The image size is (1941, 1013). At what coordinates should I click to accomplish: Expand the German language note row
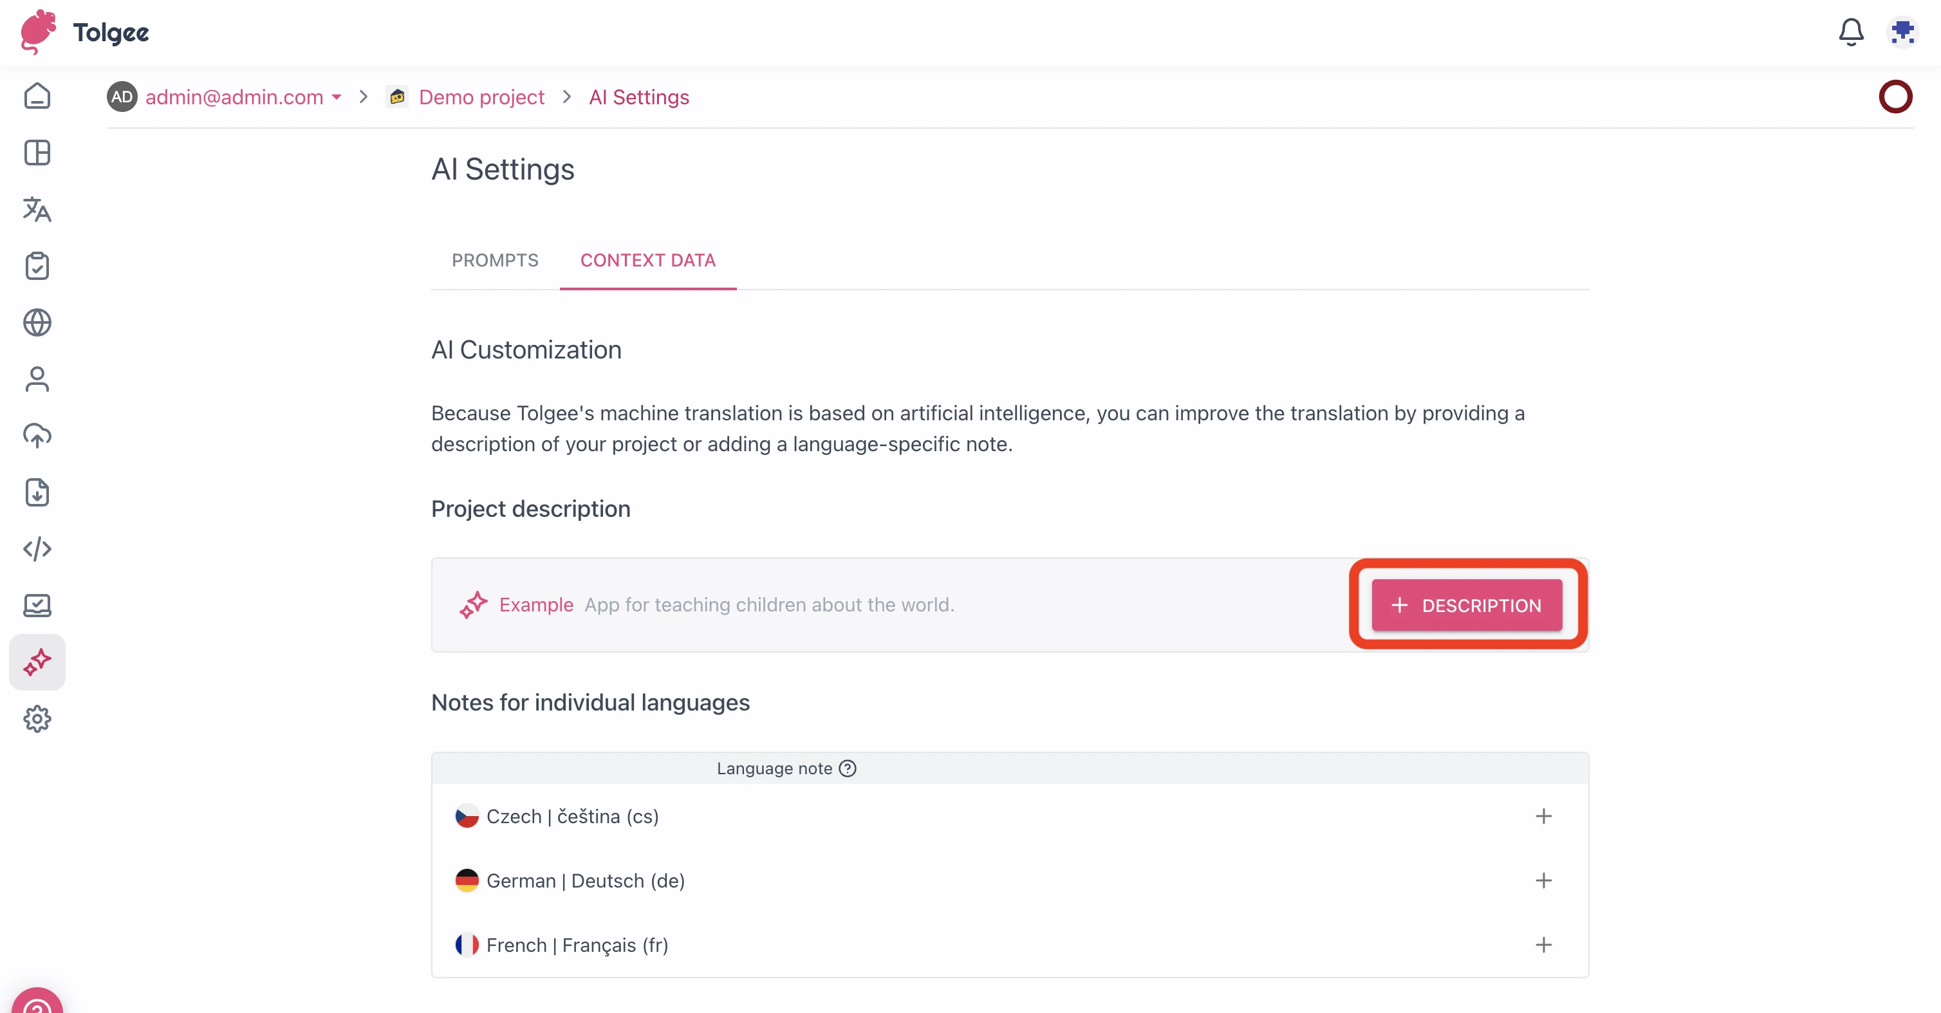click(1544, 880)
